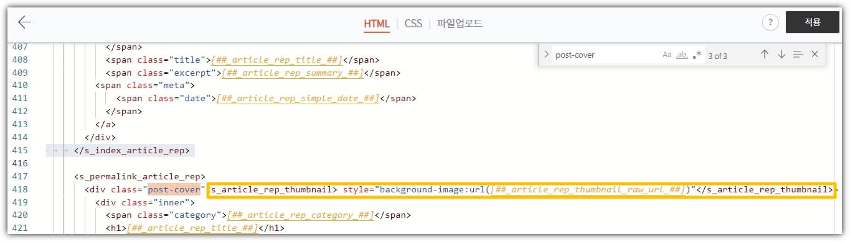This screenshot has height=242, width=850.
Task: Click the article_rep_title token on line 421
Action: [x=192, y=228]
